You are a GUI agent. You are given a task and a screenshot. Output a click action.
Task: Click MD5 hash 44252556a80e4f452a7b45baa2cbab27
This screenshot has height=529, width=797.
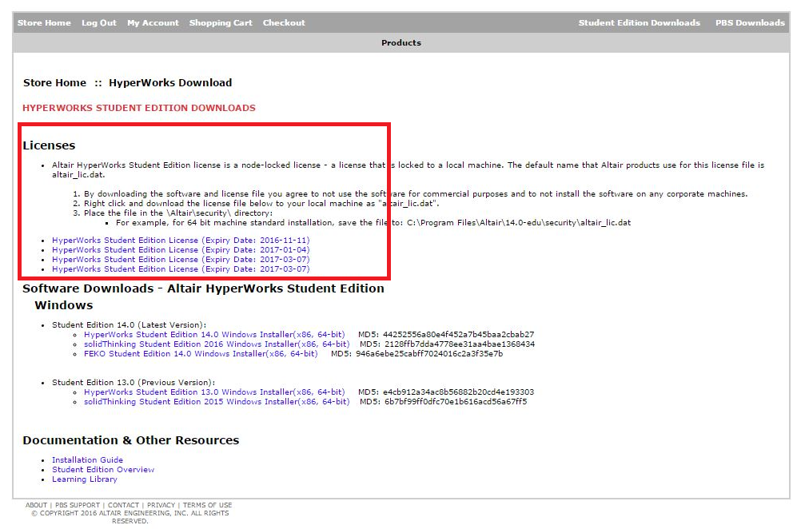459,334
